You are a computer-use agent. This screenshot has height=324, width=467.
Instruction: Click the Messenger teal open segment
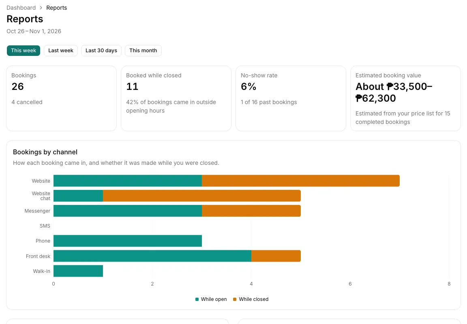pos(128,211)
